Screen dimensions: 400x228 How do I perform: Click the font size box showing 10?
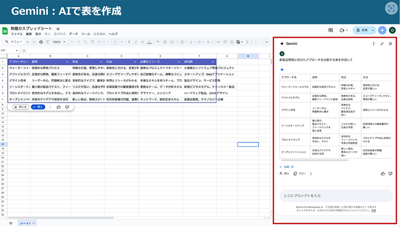(x=115, y=42)
